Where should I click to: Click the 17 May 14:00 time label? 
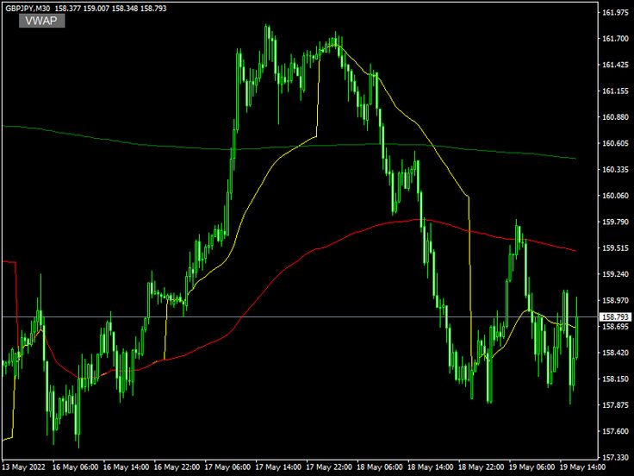pos(278,467)
